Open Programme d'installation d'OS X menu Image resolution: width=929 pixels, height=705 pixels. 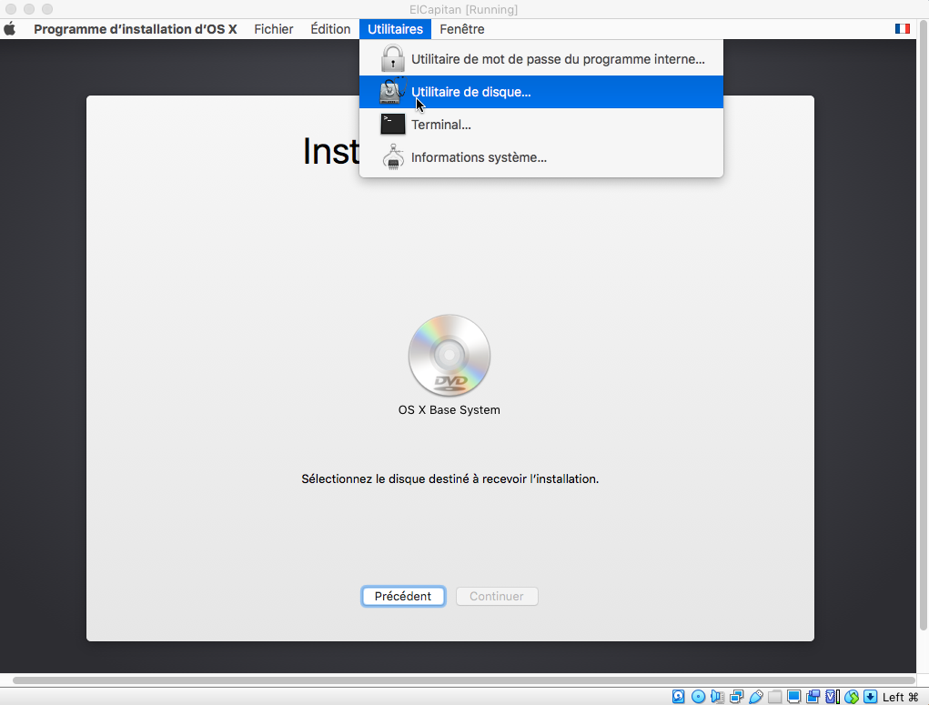(135, 29)
